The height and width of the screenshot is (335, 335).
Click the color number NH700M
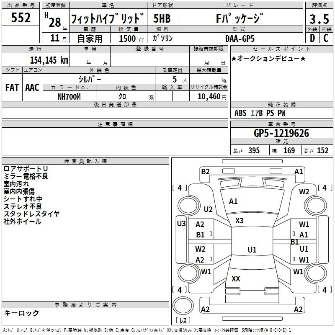point(69,97)
